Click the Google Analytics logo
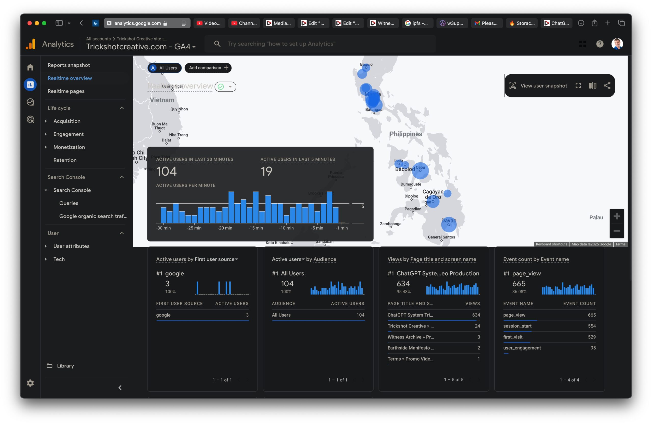The width and height of the screenshot is (652, 425). [x=31, y=44]
